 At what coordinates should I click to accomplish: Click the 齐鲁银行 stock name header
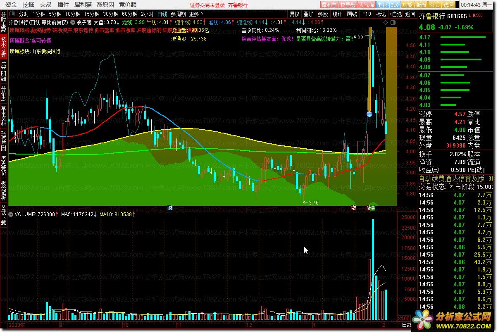(x=432, y=16)
